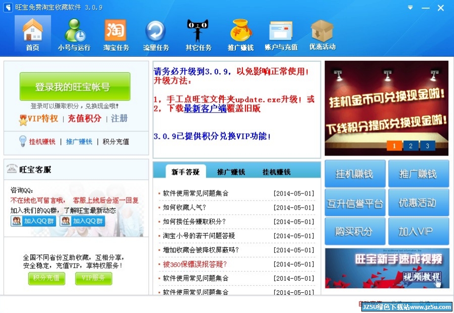454x313 pixels.
Task: Open the 其它任务 cat icon
Action: point(198,34)
